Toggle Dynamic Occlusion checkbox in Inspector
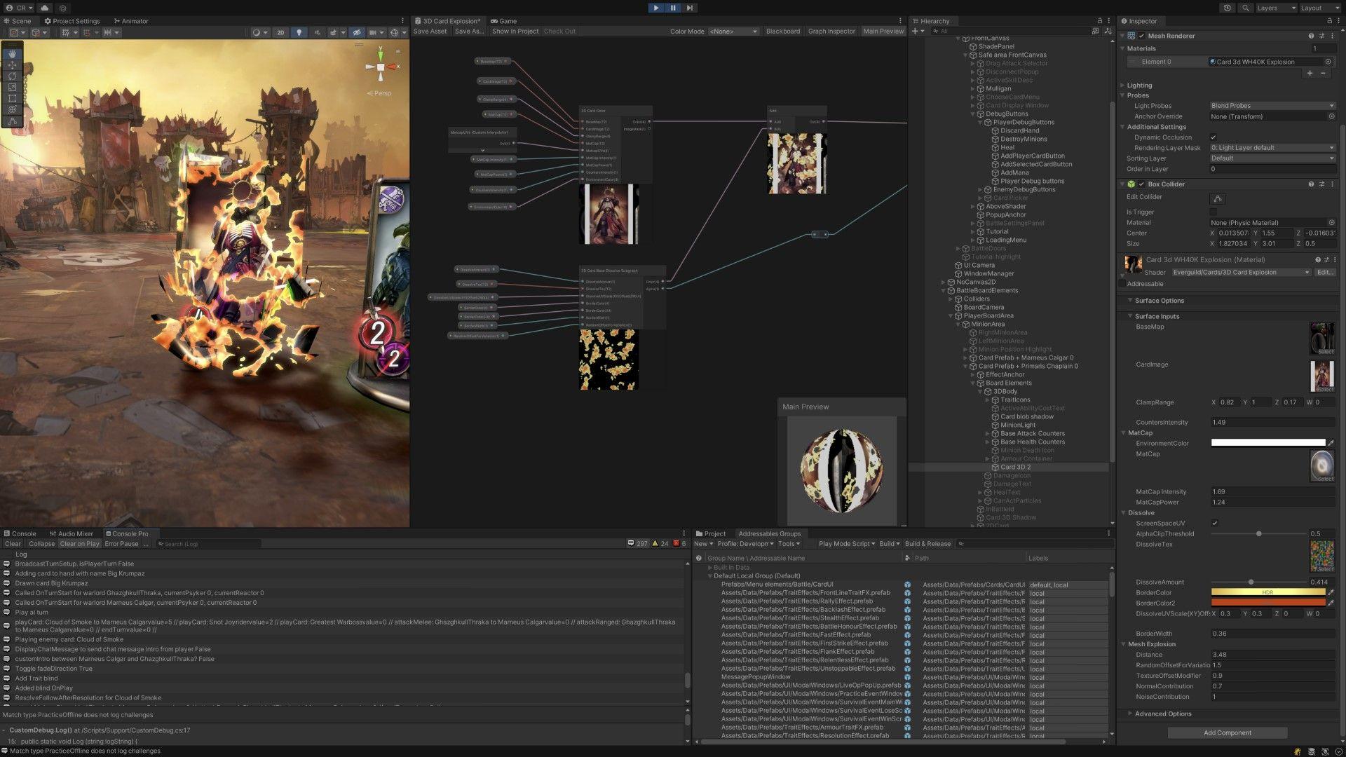 [x=1215, y=137]
